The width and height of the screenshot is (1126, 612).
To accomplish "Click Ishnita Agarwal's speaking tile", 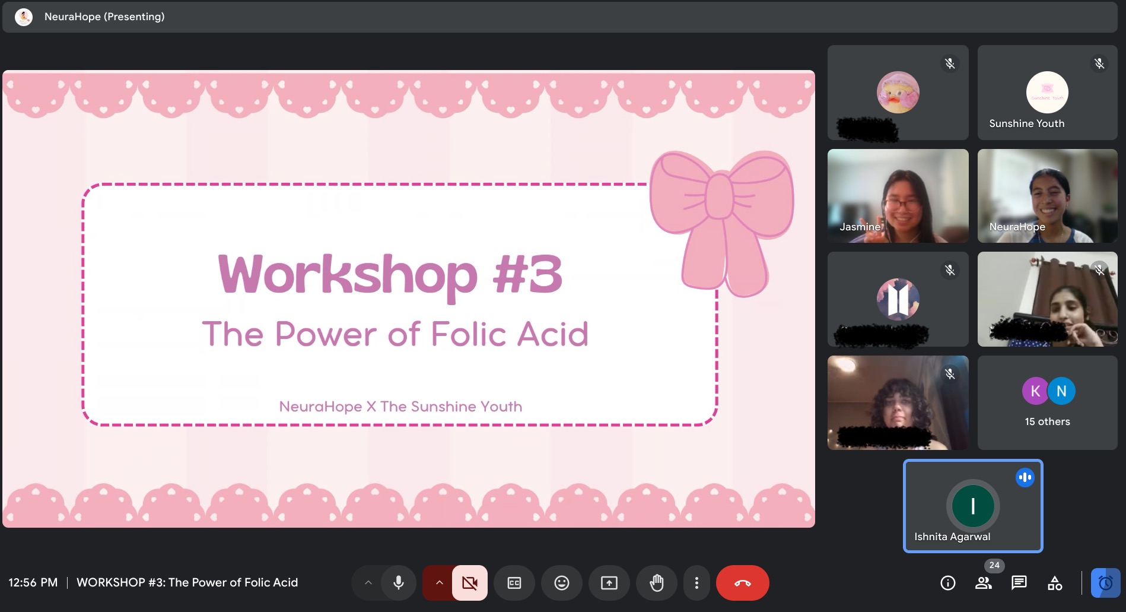I will (972, 506).
